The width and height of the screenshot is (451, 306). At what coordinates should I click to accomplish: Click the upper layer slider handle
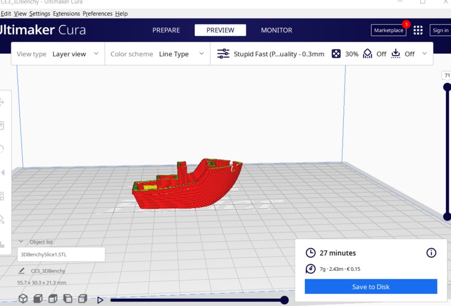tap(447, 87)
